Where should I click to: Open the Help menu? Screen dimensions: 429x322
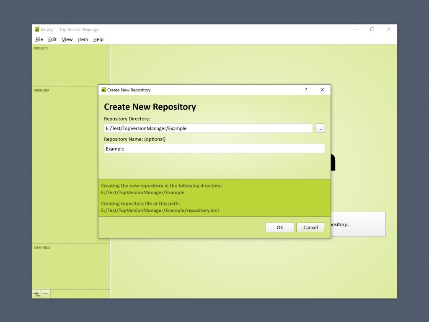tap(98, 39)
